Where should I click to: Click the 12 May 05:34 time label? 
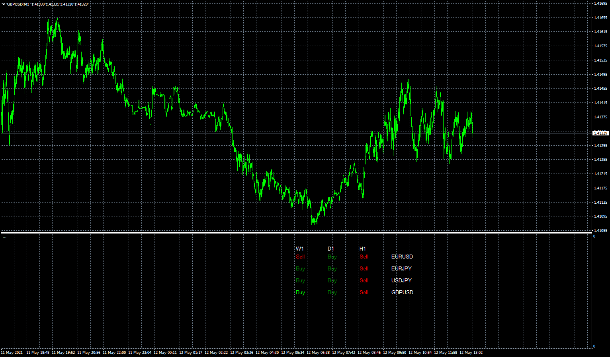click(x=293, y=352)
